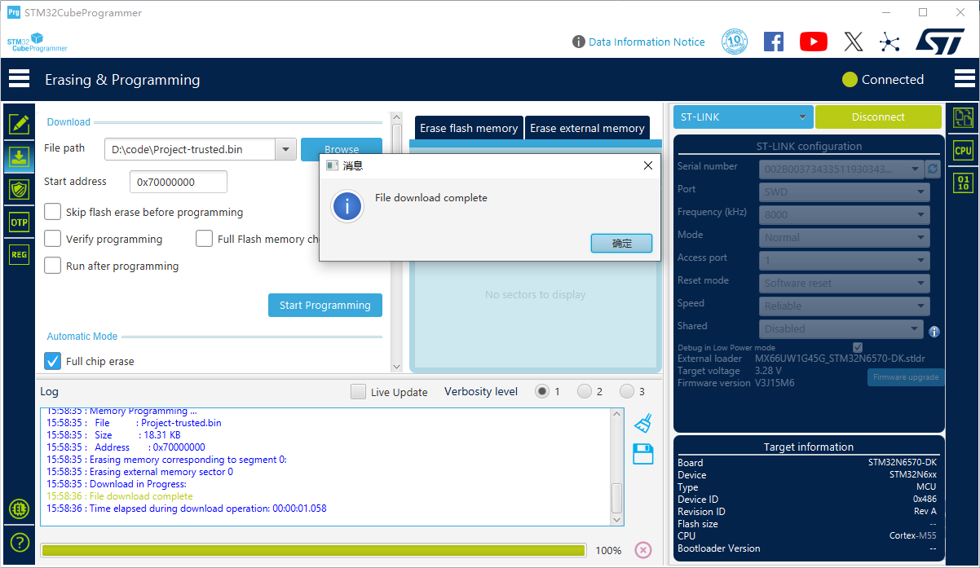Viewport: 980px width, 568px height.
Task: Click the Start address input field
Action: pos(179,182)
